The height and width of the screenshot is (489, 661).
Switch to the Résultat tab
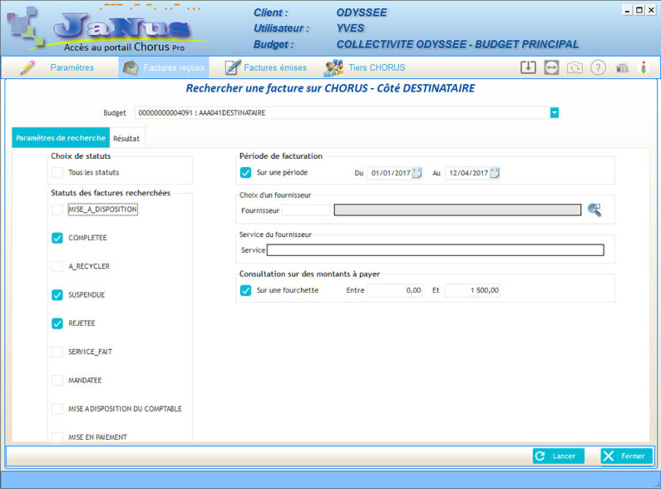126,138
